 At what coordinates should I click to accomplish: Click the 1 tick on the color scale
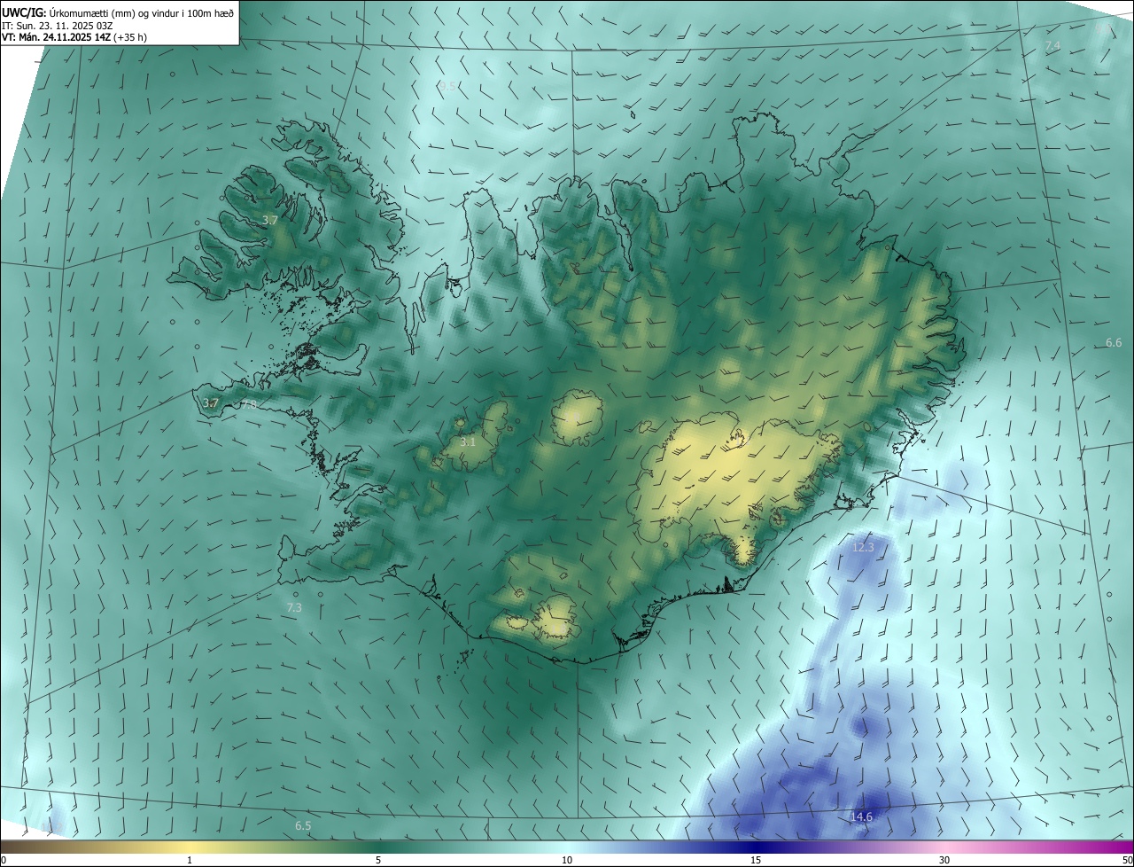[190, 860]
